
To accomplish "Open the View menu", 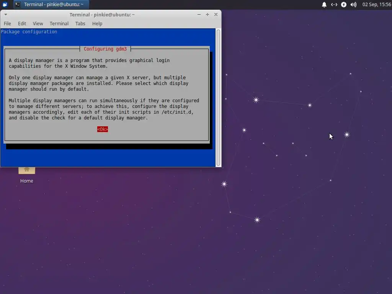I will [x=38, y=23].
